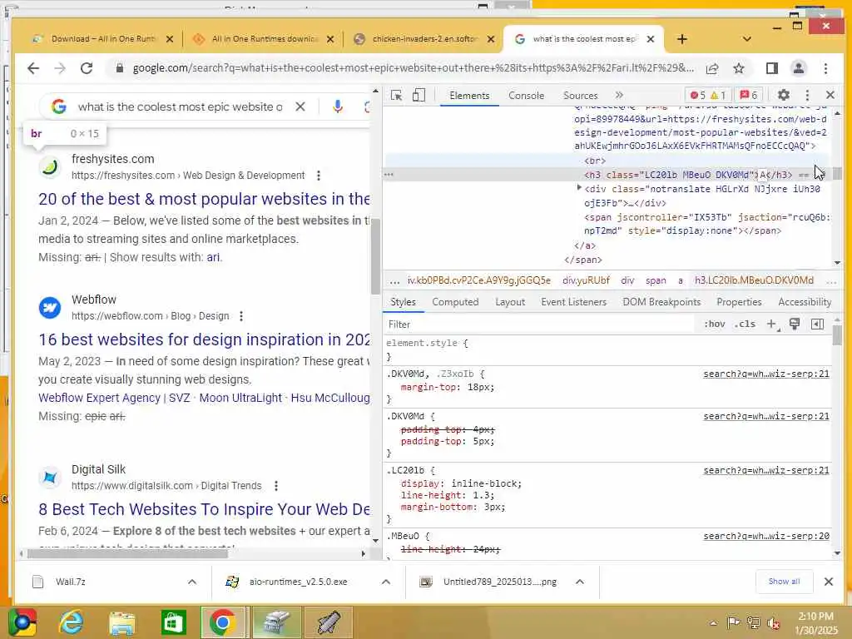The width and height of the screenshot is (852, 639).
Task: Click the Chrome forward arrow button
Action: click(x=60, y=68)
